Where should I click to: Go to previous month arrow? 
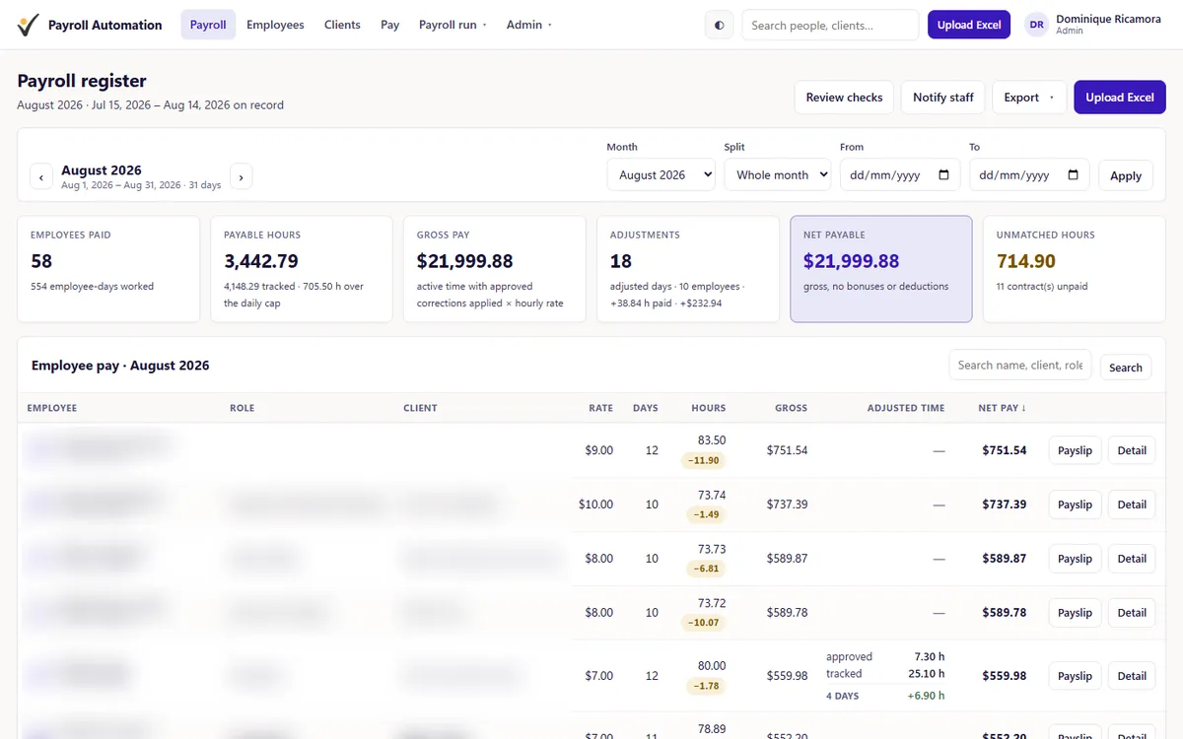click(x=41, y=177)
